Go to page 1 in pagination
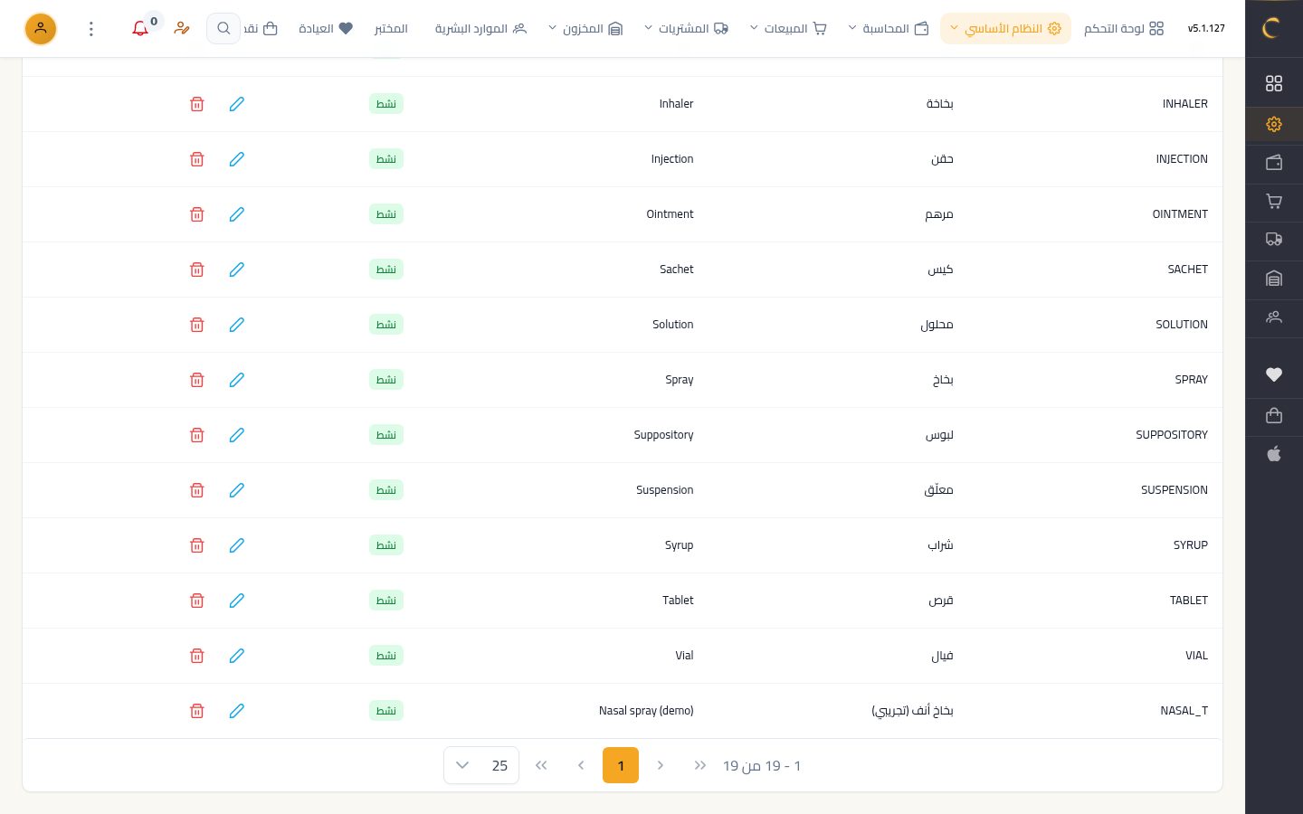1303x814 pixels. click(621, 765)
